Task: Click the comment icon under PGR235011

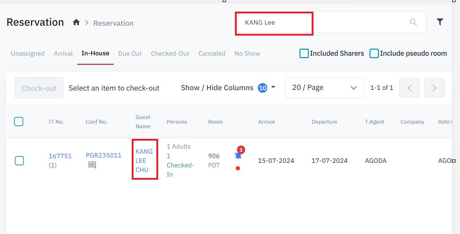Action: (x=92, y=165)
